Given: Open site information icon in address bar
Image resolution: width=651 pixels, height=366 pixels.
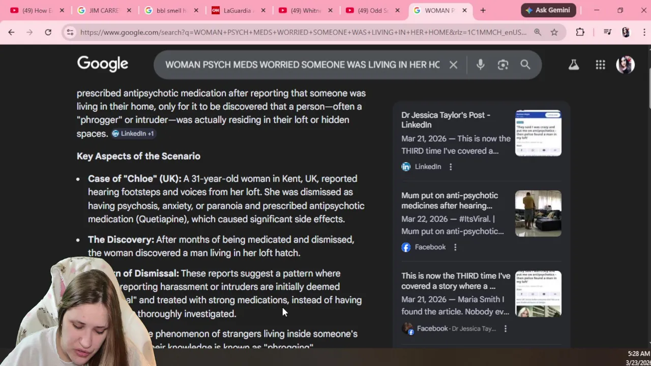Looking at the screenshot, I should pos(70,32).
